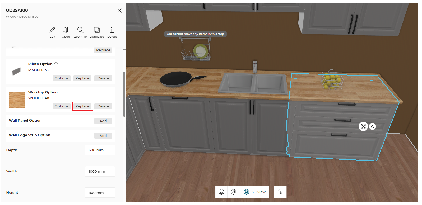Switch to 3D view button
Viewport: 422px width, 205px height.
[x=255, y=192]
